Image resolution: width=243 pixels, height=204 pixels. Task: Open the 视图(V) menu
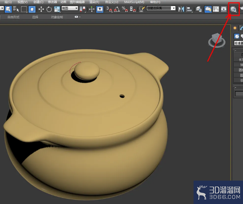(x=22, y=2)
